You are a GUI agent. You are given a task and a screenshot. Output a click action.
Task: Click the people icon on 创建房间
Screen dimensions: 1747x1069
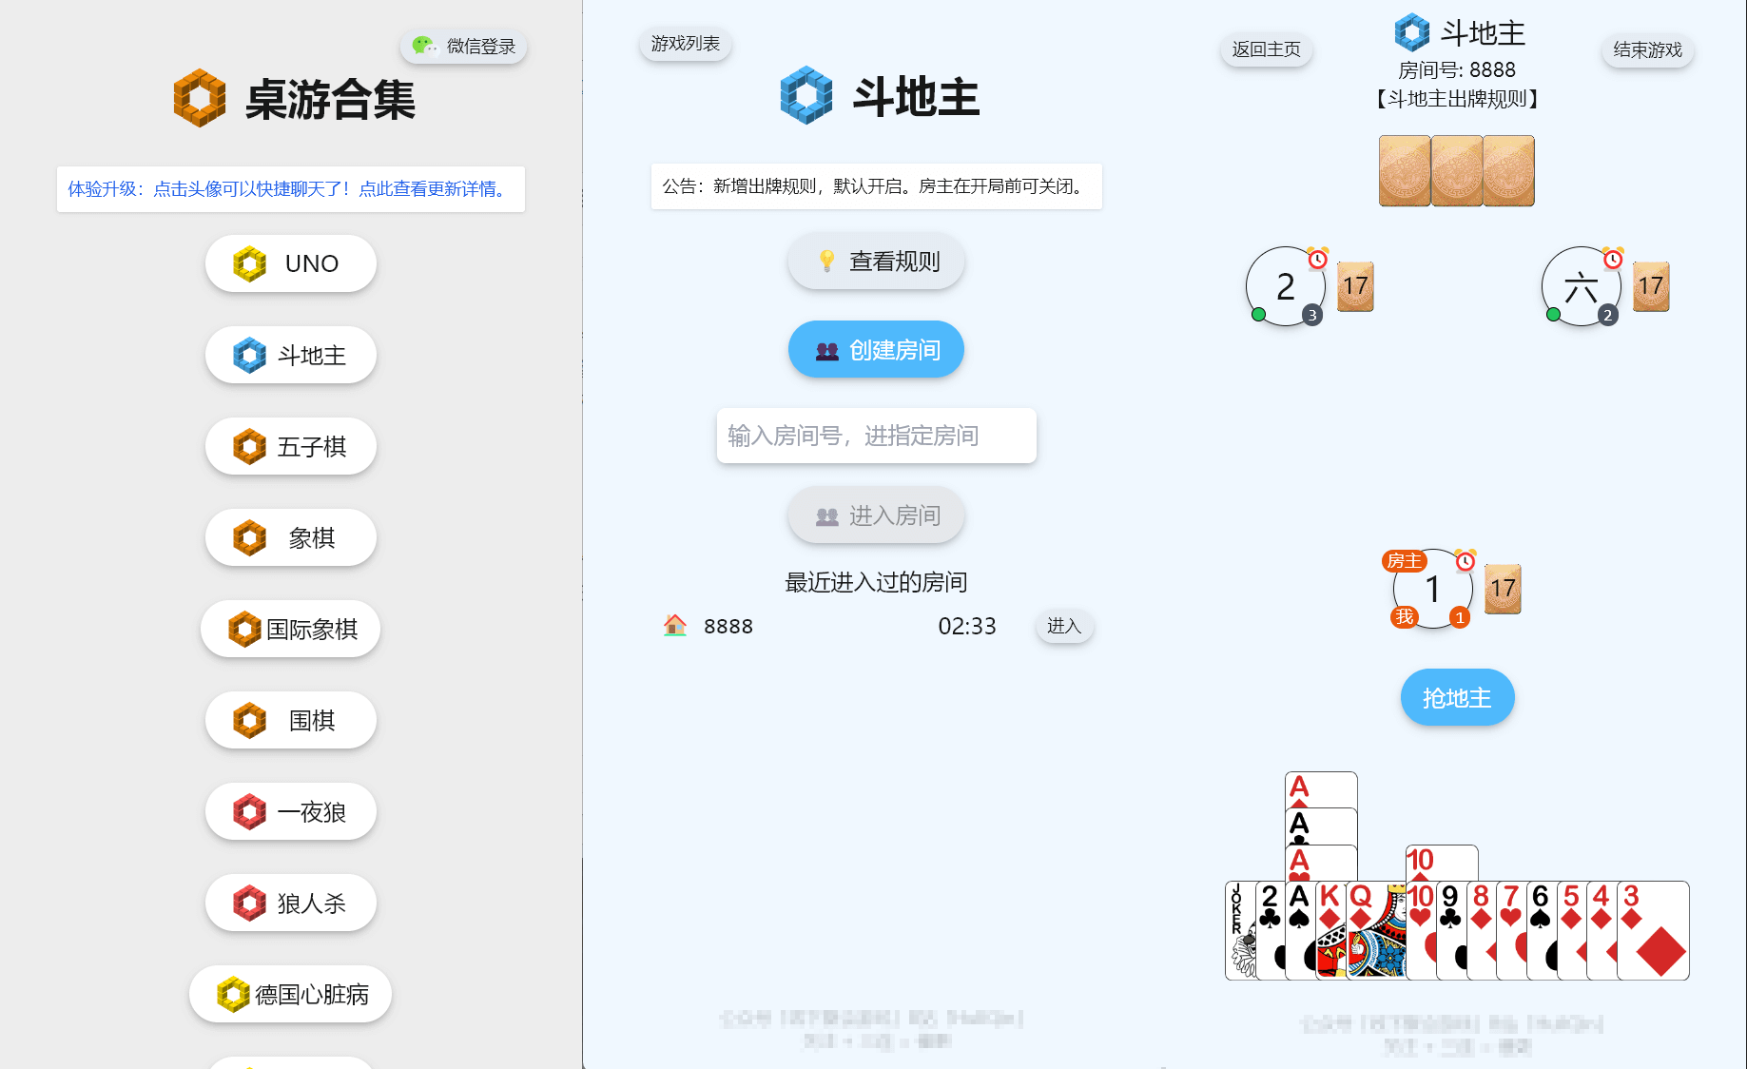827,351
